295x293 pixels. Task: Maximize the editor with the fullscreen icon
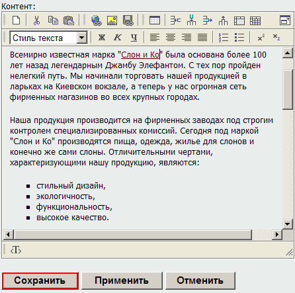coord(285,21)
